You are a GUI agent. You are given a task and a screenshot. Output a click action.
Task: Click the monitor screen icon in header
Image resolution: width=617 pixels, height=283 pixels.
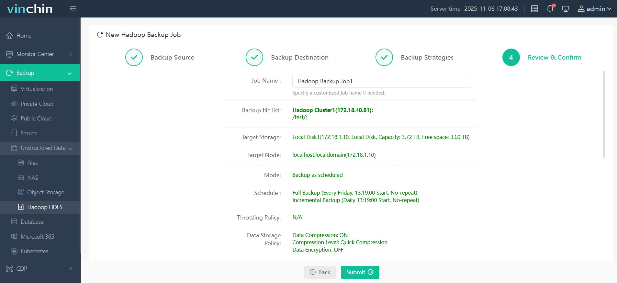point(566,9)
